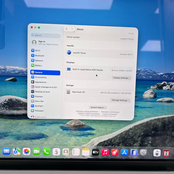Open the Software License Agreement link

tap(87, 111)
